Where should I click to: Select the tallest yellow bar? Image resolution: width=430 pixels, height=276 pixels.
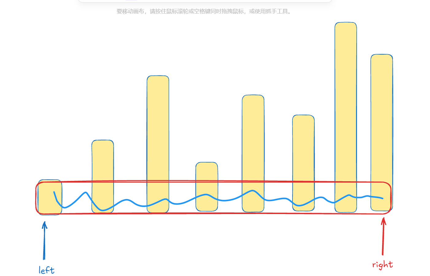346,117
